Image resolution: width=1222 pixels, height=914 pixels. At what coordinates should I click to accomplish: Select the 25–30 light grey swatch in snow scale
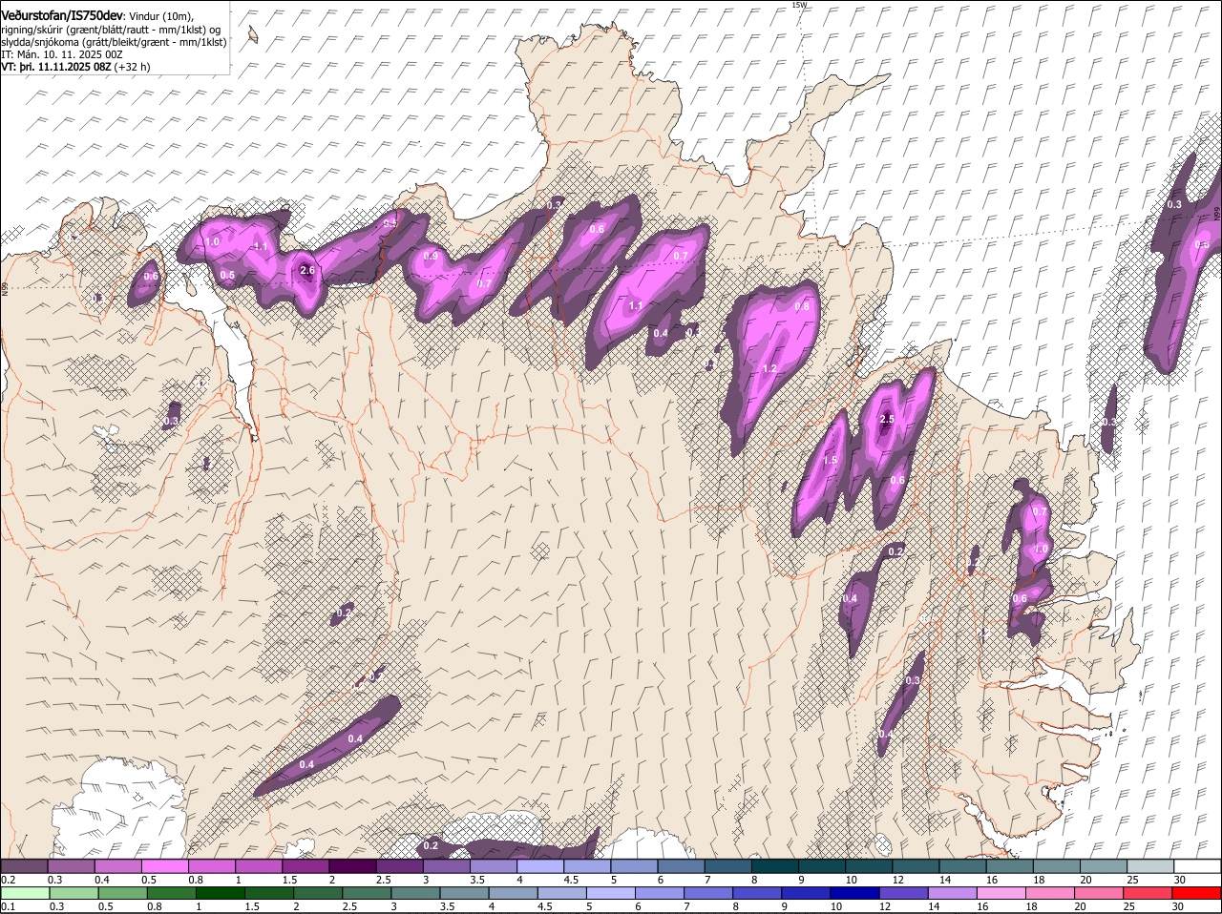click(x=1151, y=865)
